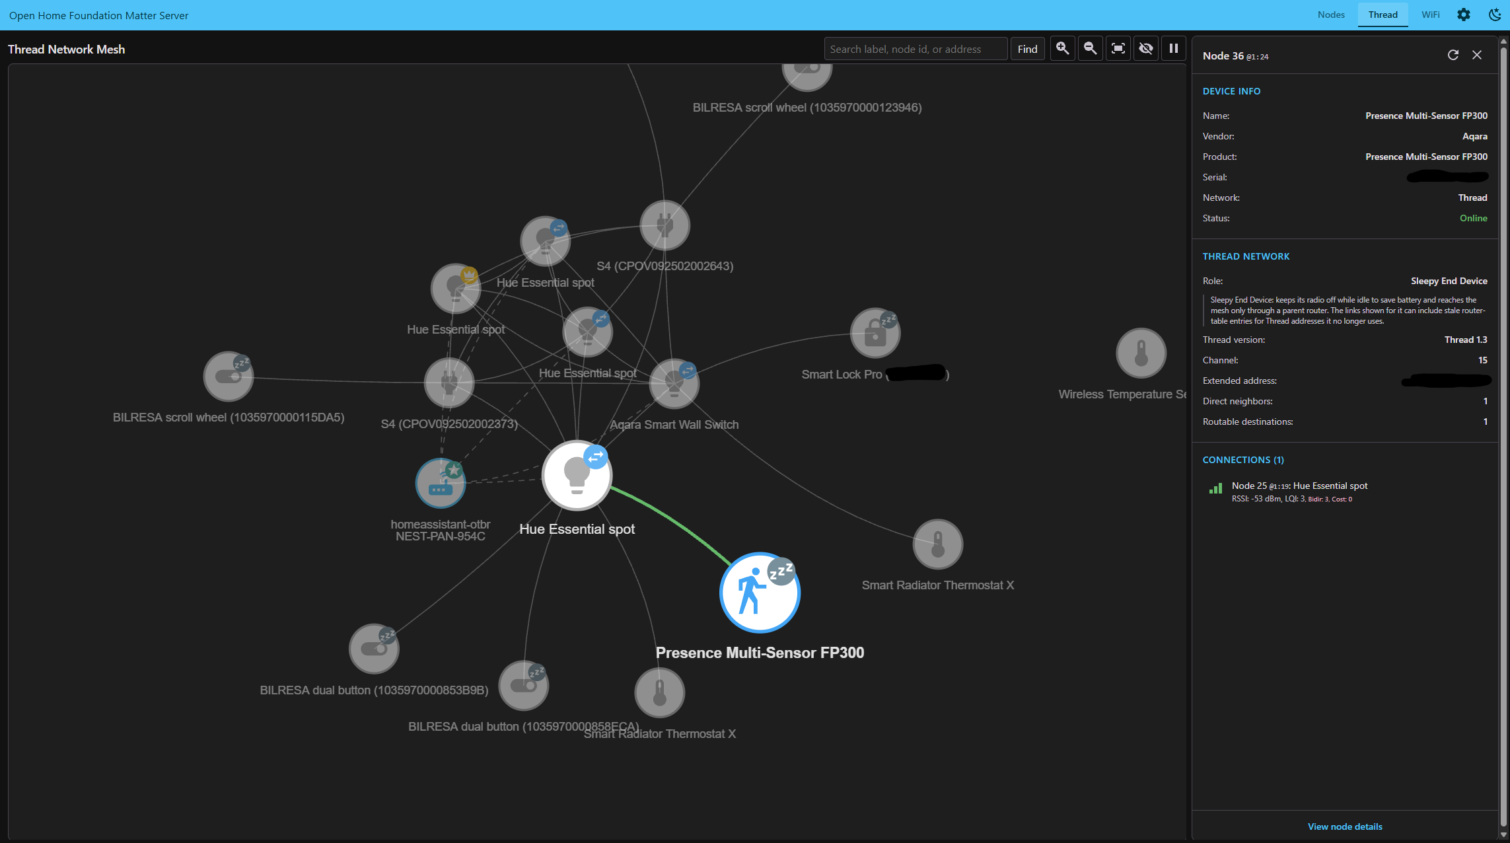
Task: Select the homeassistant-otbr border router node
Action: pos(441,483)
